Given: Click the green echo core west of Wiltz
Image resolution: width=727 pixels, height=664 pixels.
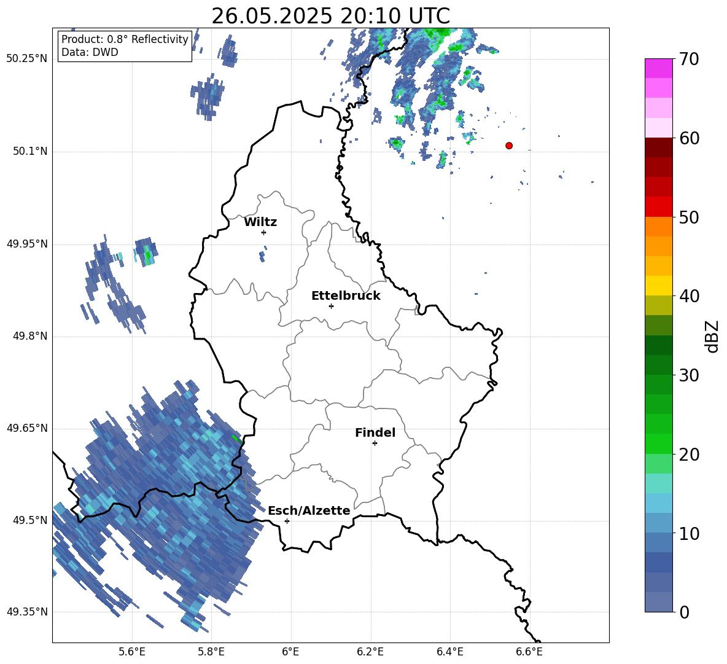Looking at the screenshot, I should (148, 254).
